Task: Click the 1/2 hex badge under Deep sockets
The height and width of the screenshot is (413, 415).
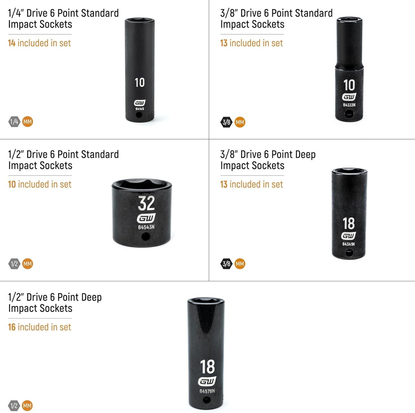Action: (14, 406)
